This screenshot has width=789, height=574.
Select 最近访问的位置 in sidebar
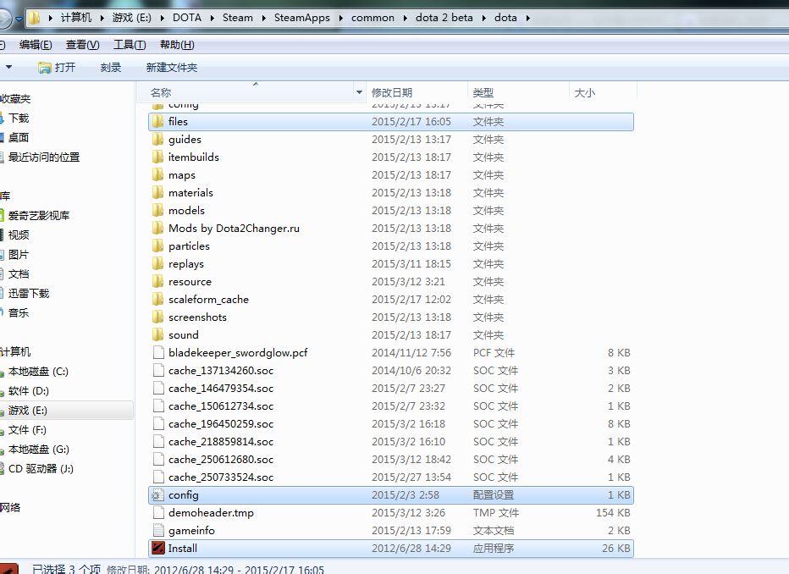click(x=44, y=157)
